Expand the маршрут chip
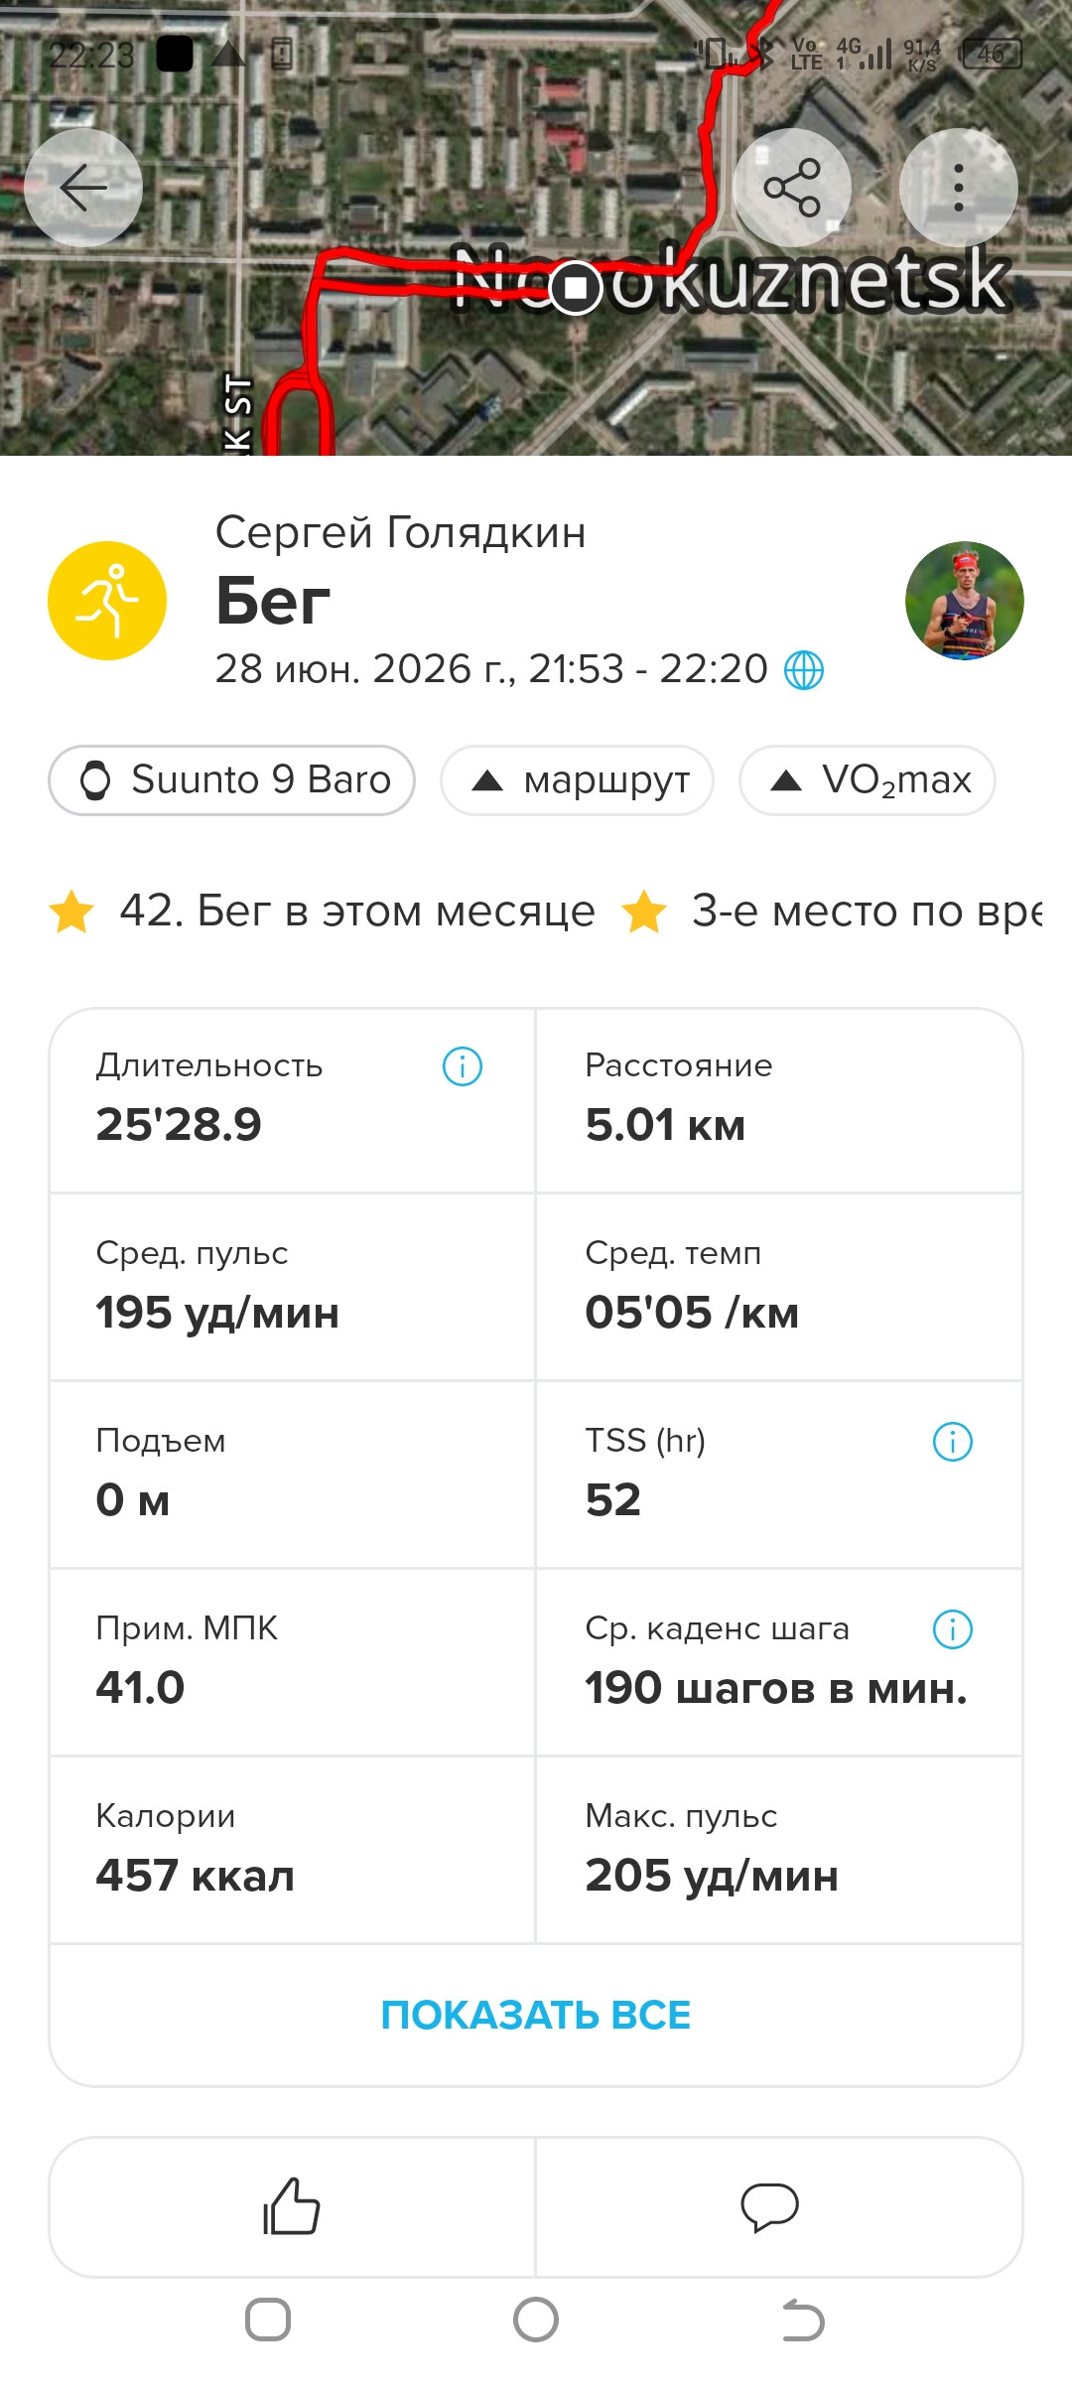 click(x=577, y=780)
